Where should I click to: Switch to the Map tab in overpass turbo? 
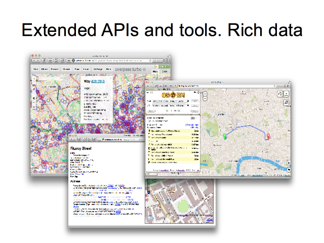[155, 71]
